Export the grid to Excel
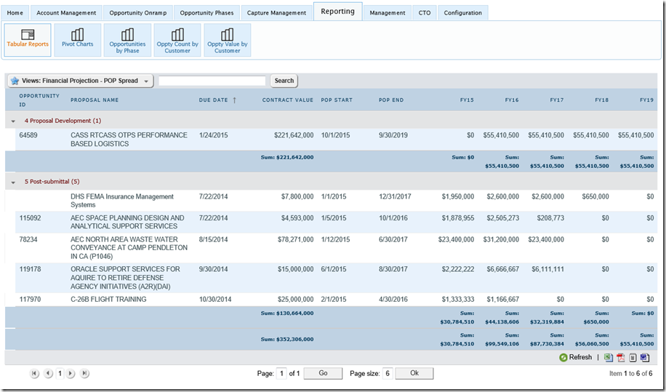 (609, 358)
